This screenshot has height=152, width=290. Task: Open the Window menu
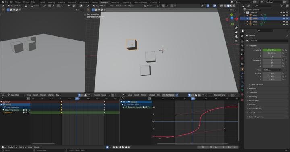pos(26,2)
